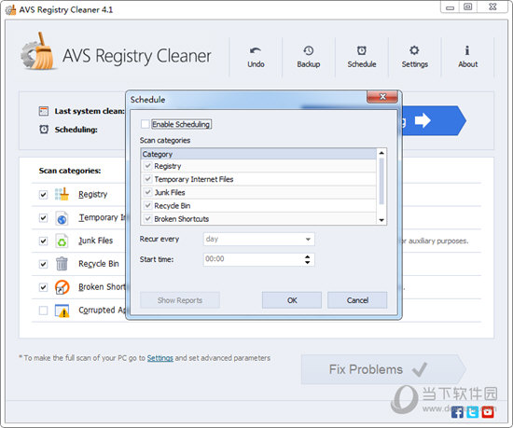The width and height of the screenshot is (513, 428).
Task: Click category list scrollbar up arrow
Action: point(381,153)
